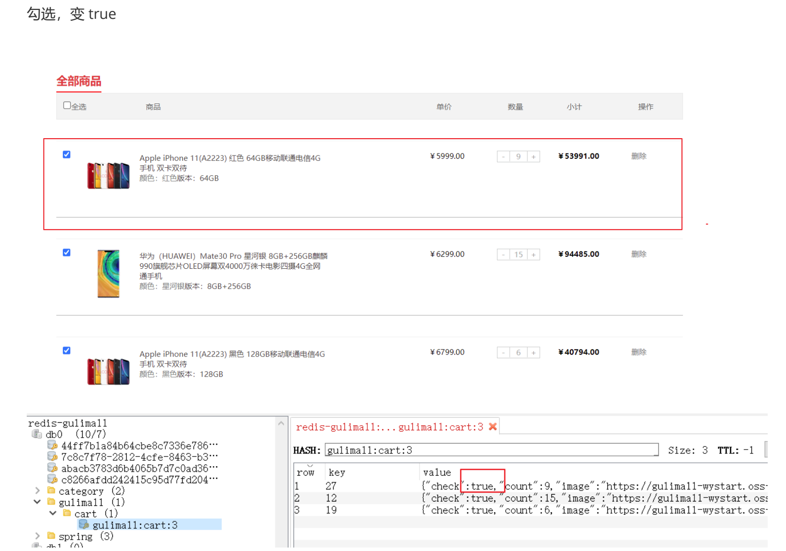Image resolution: width=786 pixels, height=551 pixels.
Task: Click the cart folder icon
Action: point(67,513)
